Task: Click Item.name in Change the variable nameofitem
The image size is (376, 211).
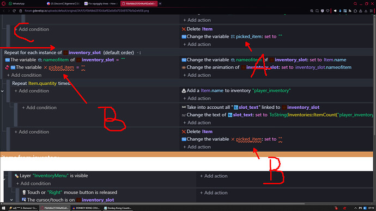Action: tap(335, 60)
